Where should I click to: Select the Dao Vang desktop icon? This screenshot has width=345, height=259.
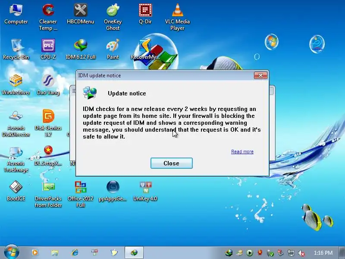48,85
